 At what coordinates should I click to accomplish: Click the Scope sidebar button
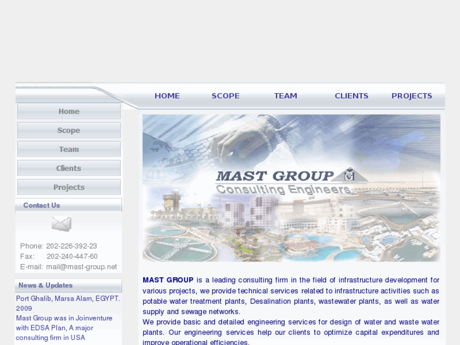tap(69, 130)
